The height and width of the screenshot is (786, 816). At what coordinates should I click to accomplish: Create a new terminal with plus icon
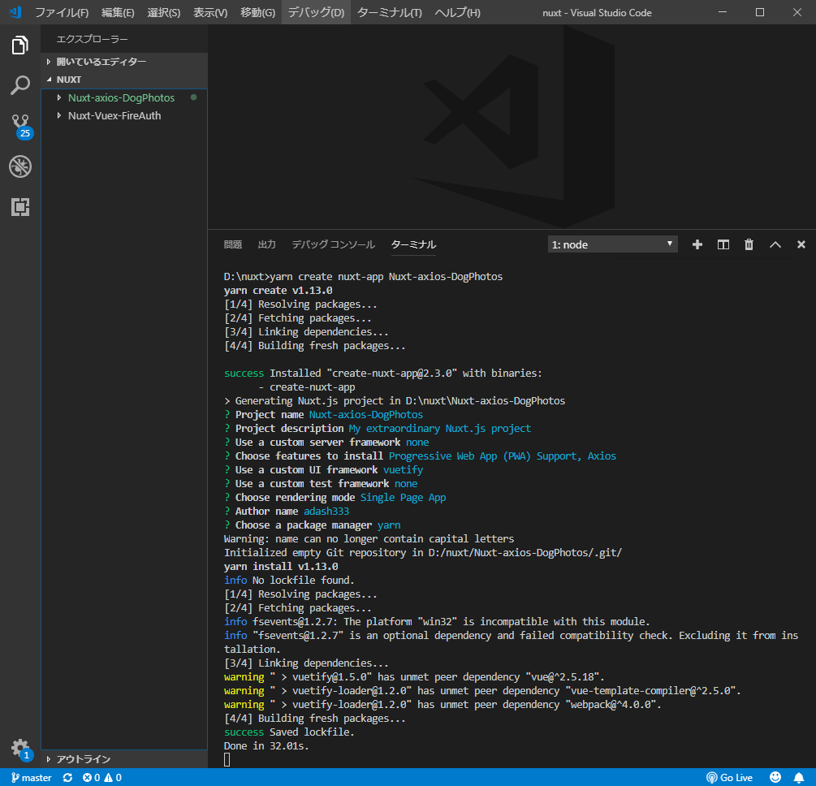point(697,244)
